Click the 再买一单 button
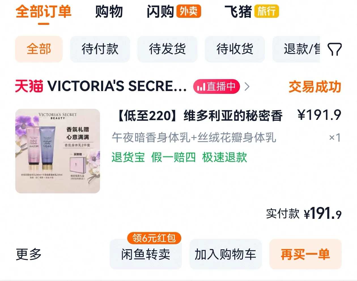 [x=305, y=254]
